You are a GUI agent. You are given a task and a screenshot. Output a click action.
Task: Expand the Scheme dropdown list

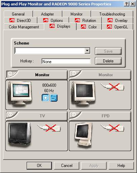click(x=87, y=51)
